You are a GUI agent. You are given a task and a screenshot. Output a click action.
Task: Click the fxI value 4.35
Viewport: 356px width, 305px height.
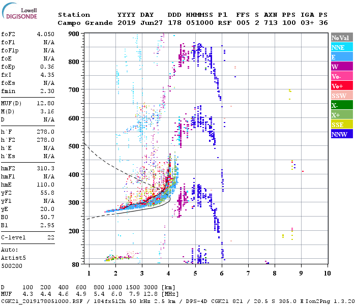coord(47,75)
